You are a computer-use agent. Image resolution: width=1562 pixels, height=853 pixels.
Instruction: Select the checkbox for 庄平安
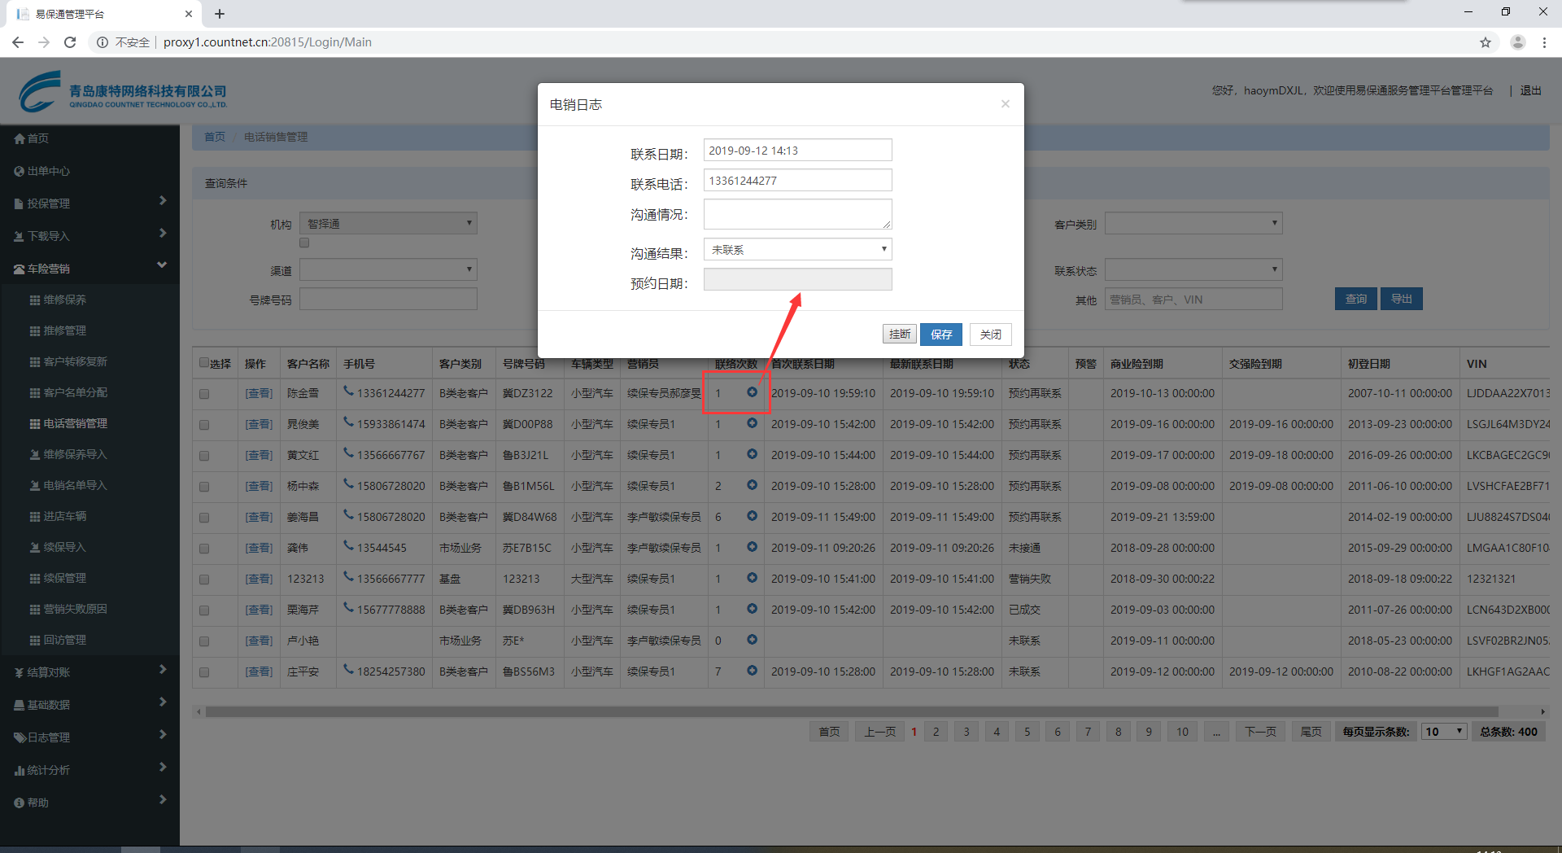coord(204,672)
